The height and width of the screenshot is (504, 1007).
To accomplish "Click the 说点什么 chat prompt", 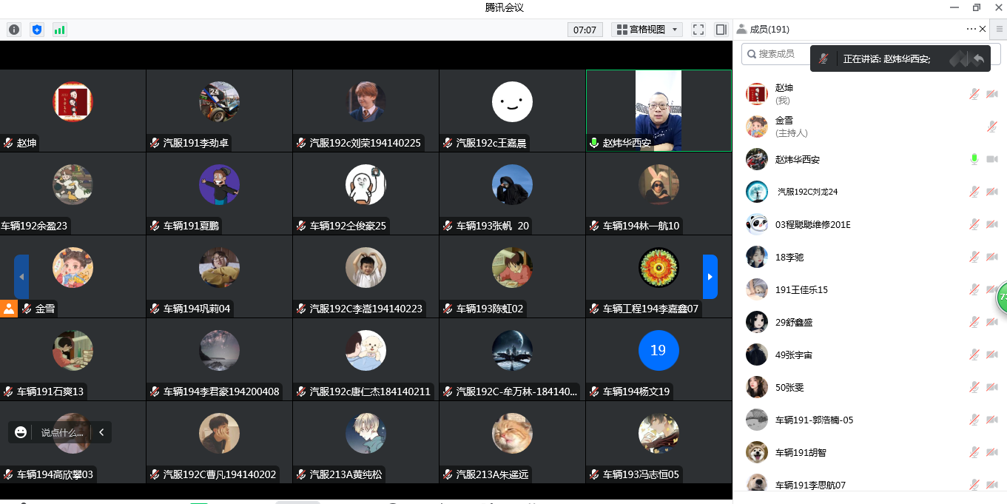I will [x=62, y=432].
